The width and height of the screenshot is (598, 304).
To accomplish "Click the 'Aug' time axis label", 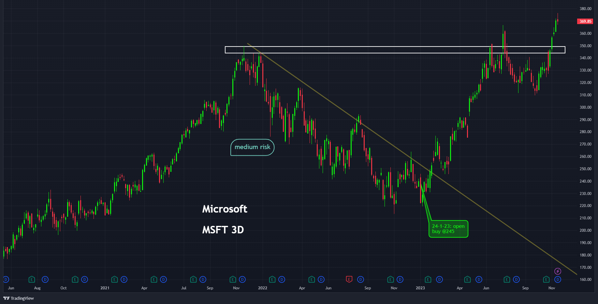I will click(x=37, y=288).
